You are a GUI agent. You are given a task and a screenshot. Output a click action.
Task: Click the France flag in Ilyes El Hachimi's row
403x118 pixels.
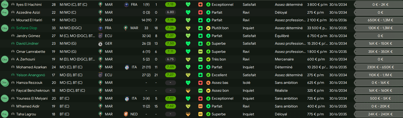click(127, 4)
